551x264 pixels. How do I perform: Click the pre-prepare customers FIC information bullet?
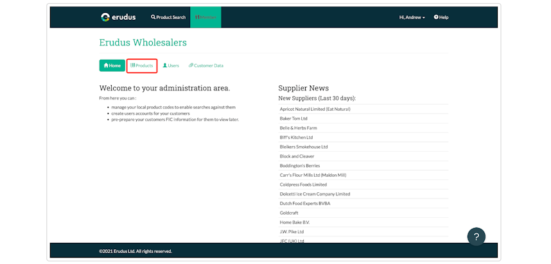point(175,120)
